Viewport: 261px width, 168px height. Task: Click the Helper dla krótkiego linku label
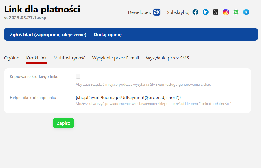(x=33, y=98)
